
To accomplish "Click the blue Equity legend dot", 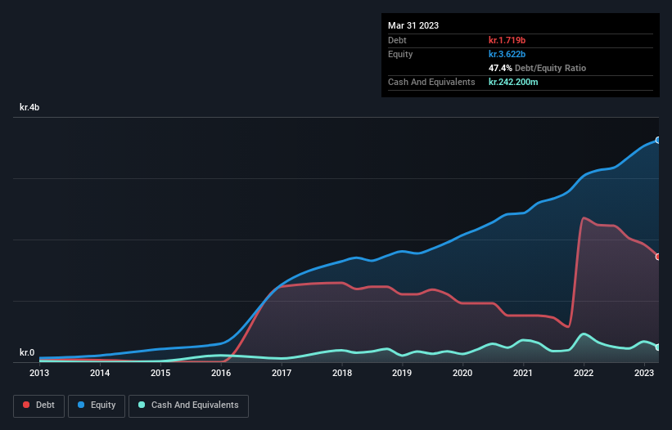I will click(x=81, y=405).
